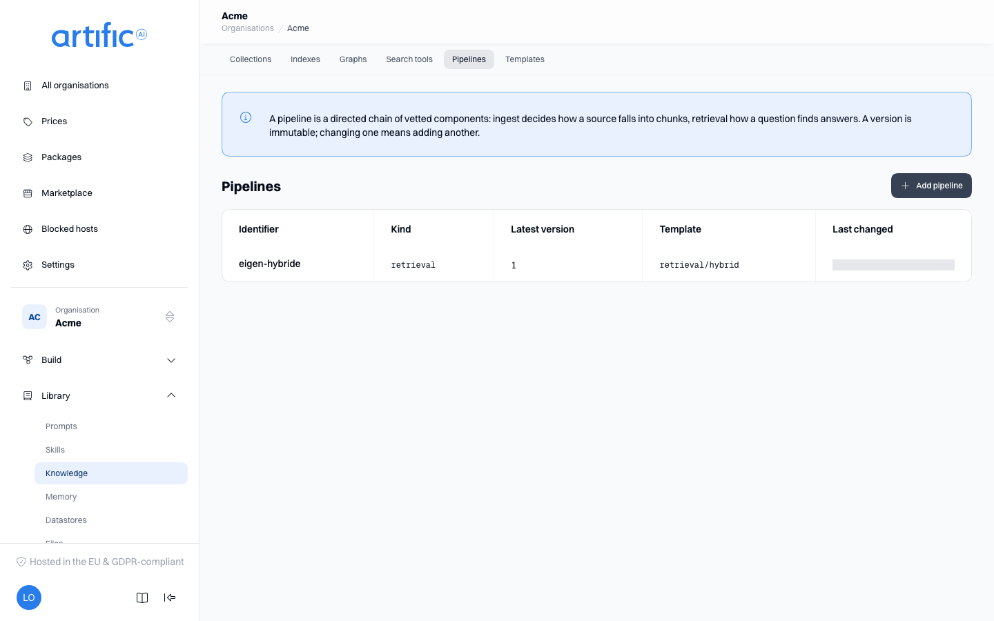Screen dimensions: 994x621
Task: Click the Pipelines section heading
Action: (x=251, y=186)
